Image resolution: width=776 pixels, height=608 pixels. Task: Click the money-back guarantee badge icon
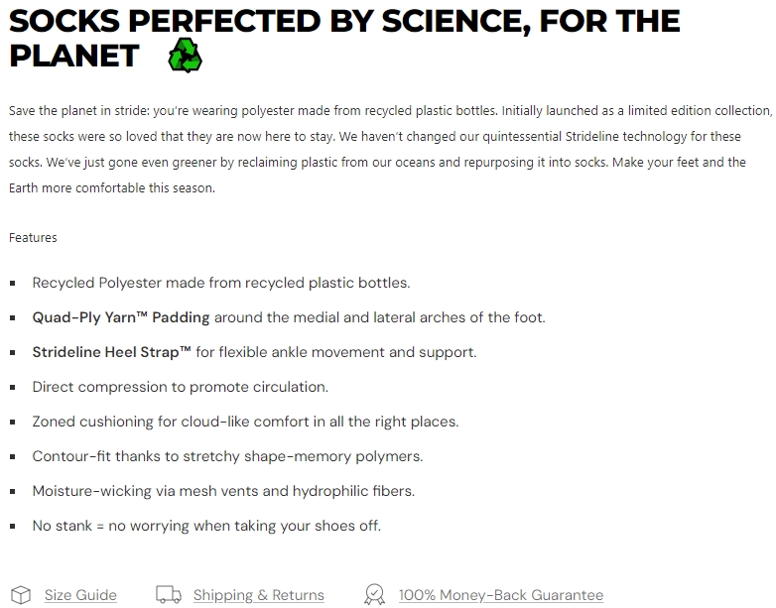pyautogui.click(x=375, y=595)
